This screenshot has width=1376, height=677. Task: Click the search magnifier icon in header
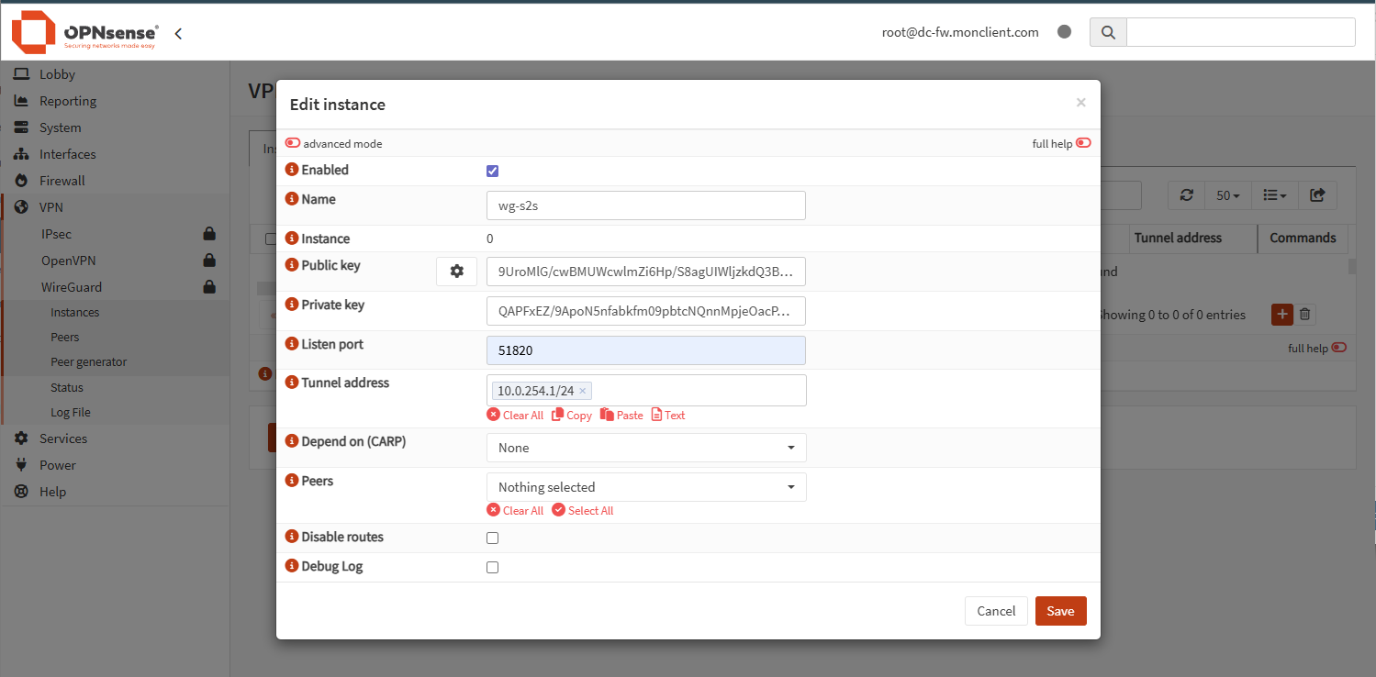tap(1108, 32)
